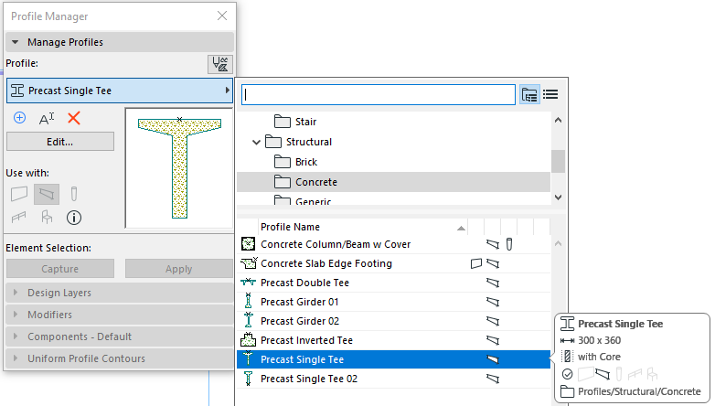The width and height of the screenshot is (715, 406).
Task: Click the folder tree scrollbar thumb
Action: coord(558,162)
